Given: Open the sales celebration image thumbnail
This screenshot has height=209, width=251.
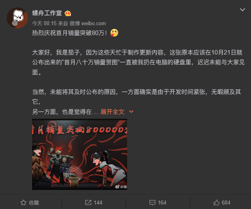Looking at the screenshot, I should coord(80,154).
